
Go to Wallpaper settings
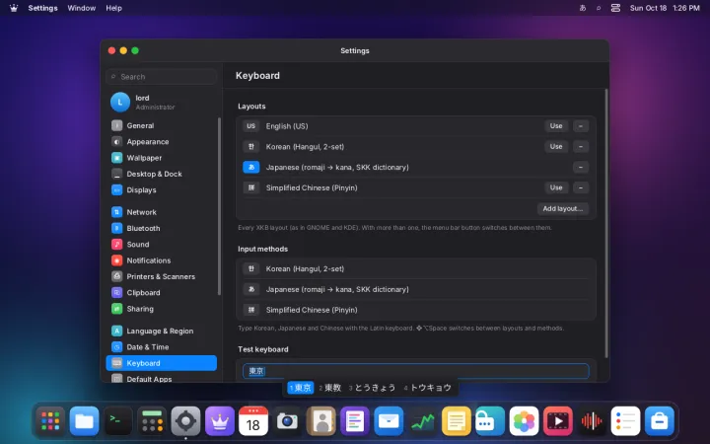(x=161, y=158)
